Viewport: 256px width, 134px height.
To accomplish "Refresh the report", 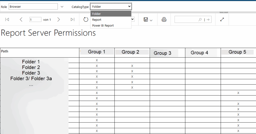I will click(x=86, y=20).
